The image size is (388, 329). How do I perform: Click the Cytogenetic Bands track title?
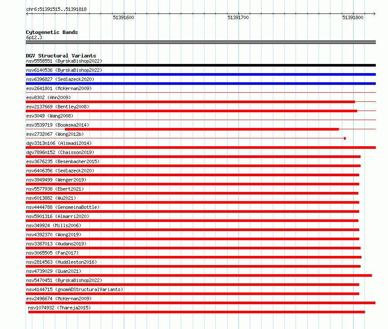click(52, 32)
